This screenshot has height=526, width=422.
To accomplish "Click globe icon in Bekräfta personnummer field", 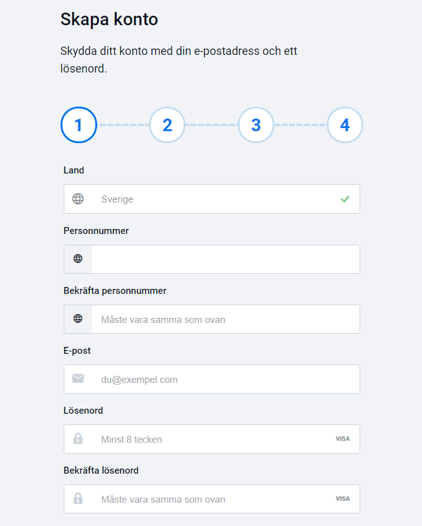I will click(x=78, y=319).
